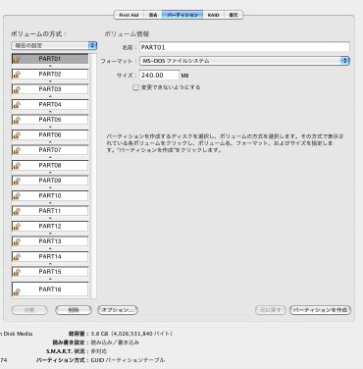Click the Options button below partition list

[118, 310]
